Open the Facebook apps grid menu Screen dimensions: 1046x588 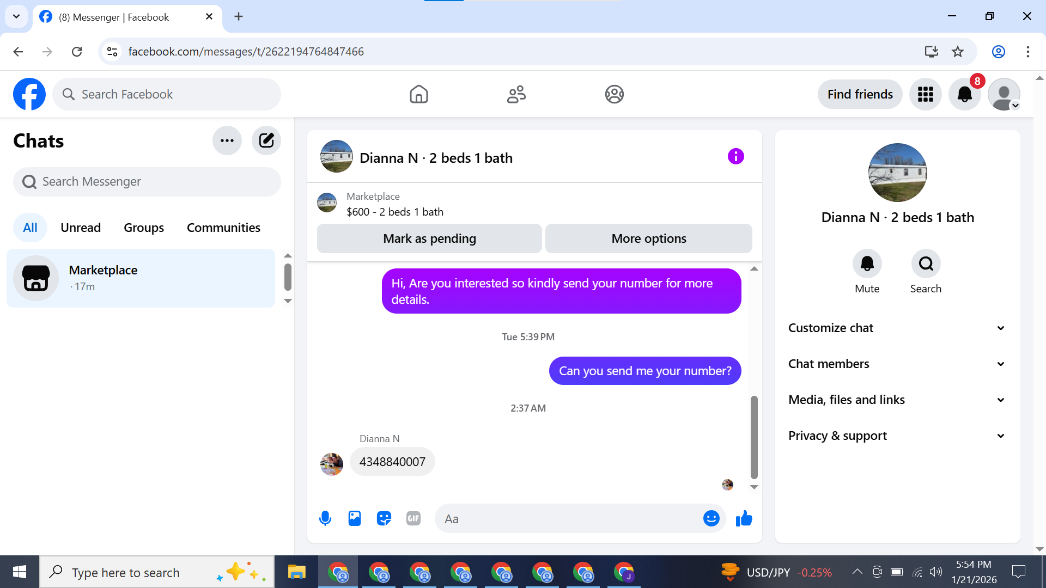pyautogui.click(x=925, y=94)
